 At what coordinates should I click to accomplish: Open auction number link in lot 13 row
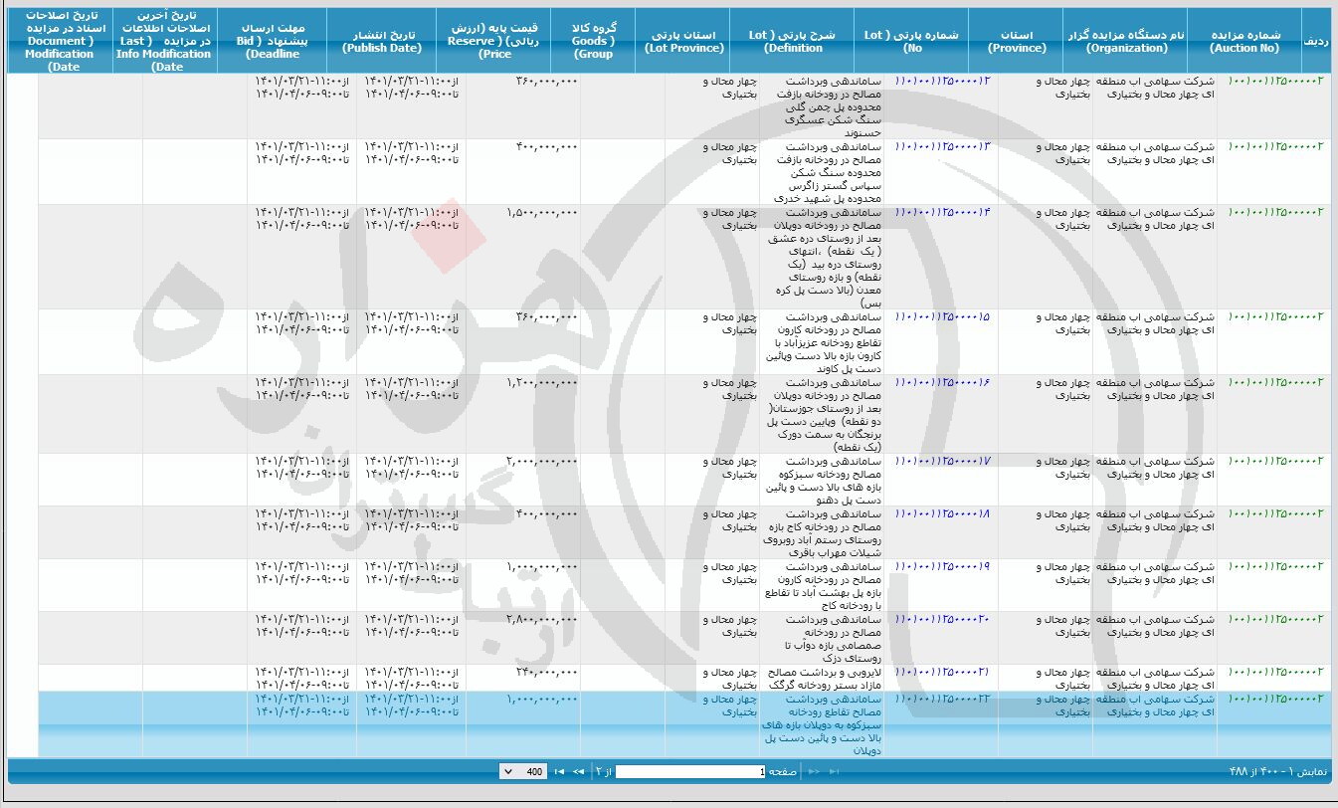pos(1275,147)
